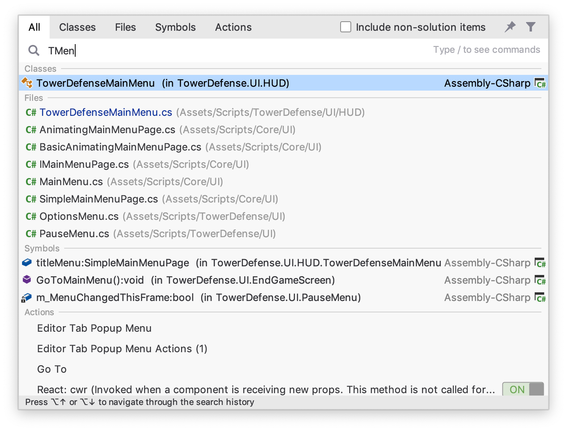Select GoToMainMenu():void symbol result
The width and height of the screenshot is (567, 431).
283,280
